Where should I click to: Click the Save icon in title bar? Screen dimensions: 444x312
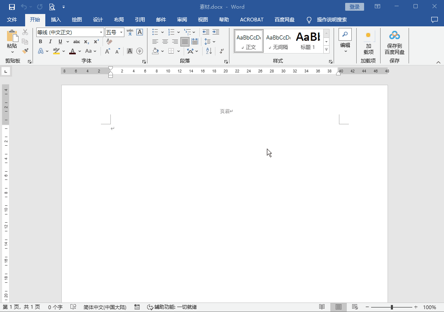[12, 7]
